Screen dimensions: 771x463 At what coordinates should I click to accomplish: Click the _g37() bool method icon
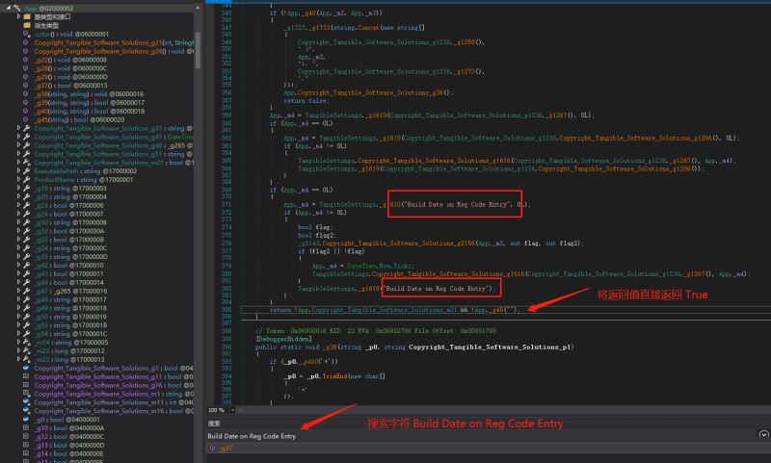pos(26,86)
